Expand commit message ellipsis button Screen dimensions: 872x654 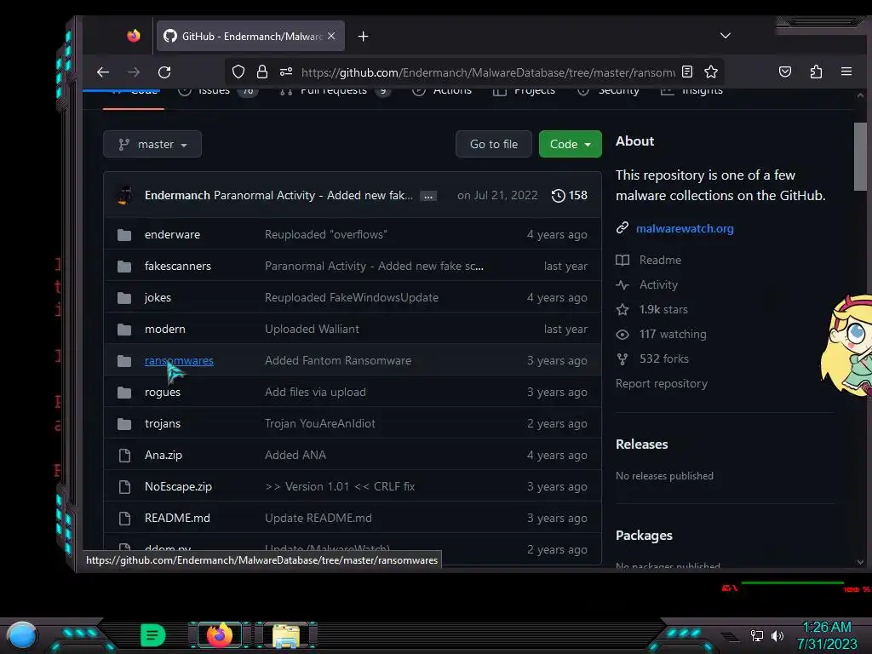428,197
